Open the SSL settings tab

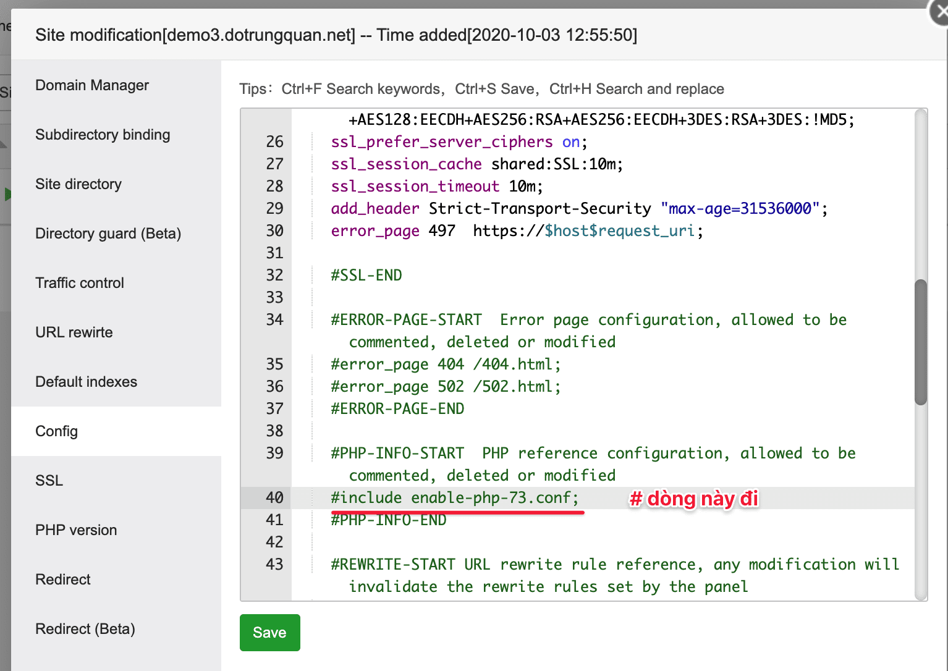(49, 481)
